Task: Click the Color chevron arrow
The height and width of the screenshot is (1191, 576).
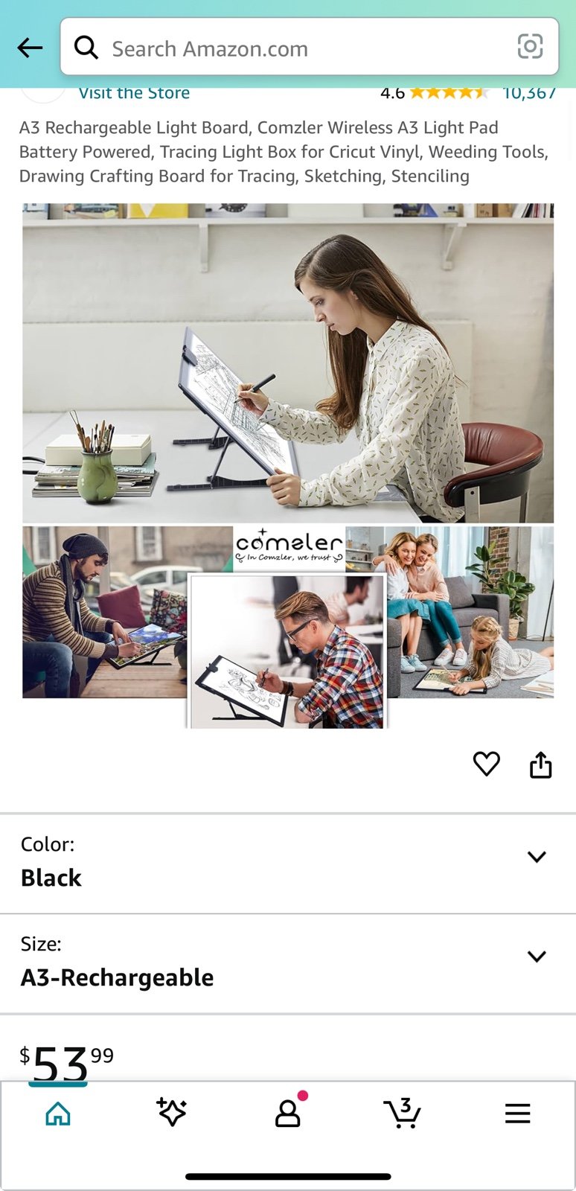Action: pos(537,857)
